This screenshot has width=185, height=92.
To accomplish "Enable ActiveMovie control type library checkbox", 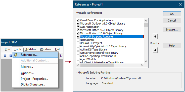I will [78, 53].
